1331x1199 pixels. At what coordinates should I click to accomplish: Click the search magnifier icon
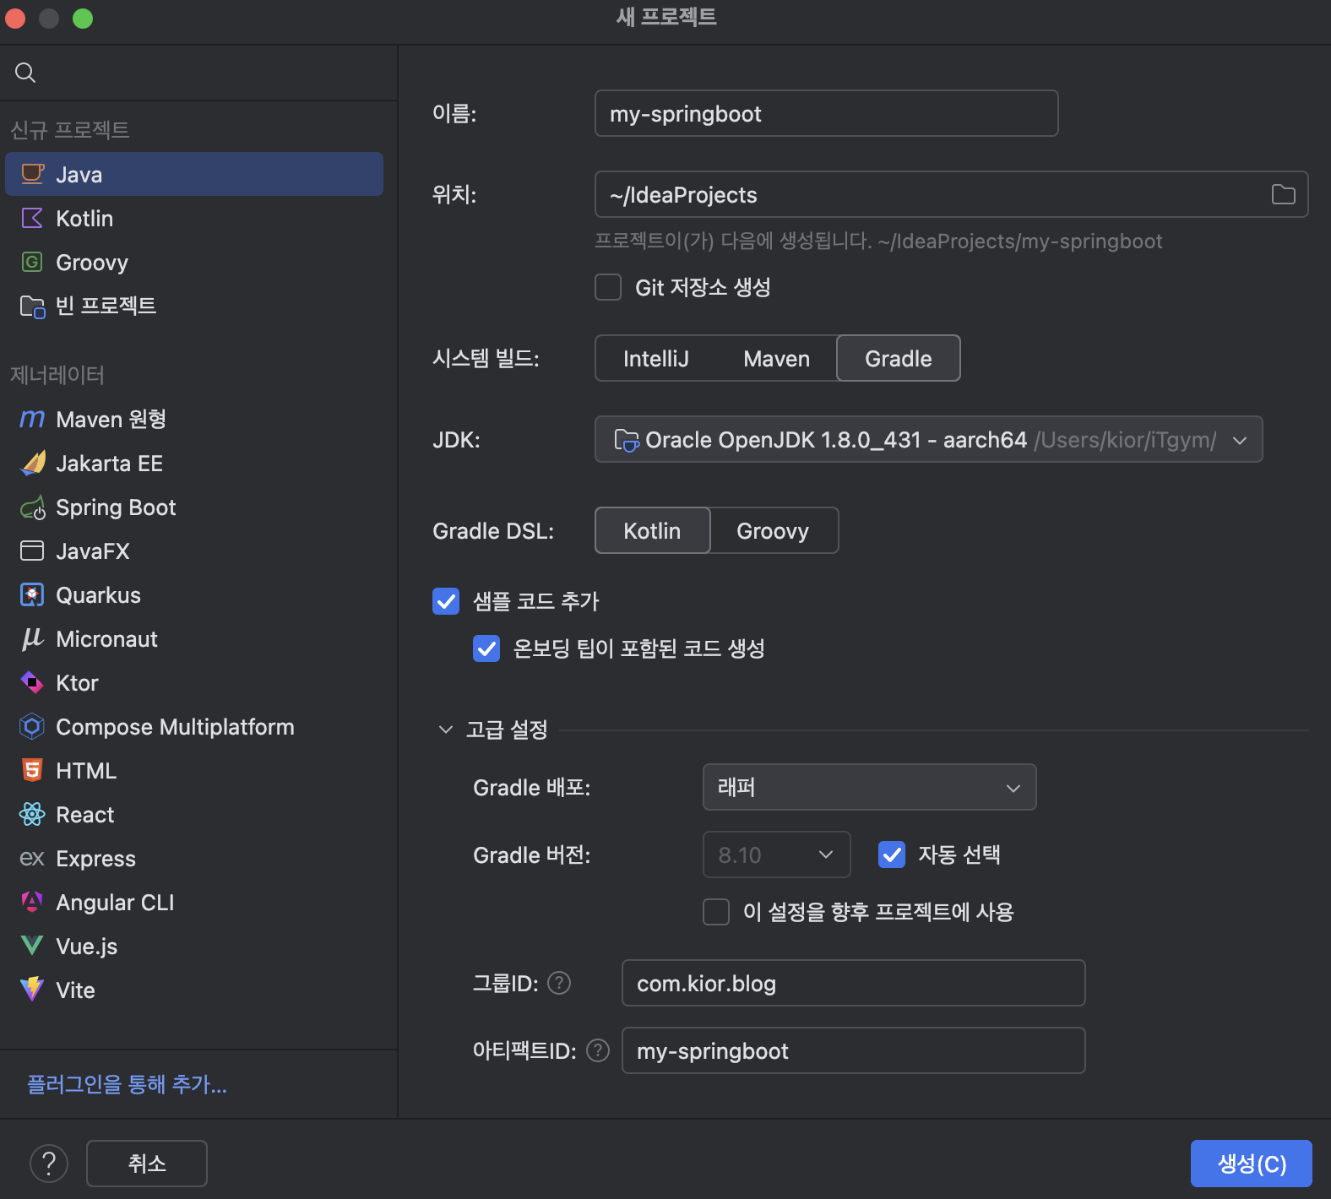(x=25, y=73)
